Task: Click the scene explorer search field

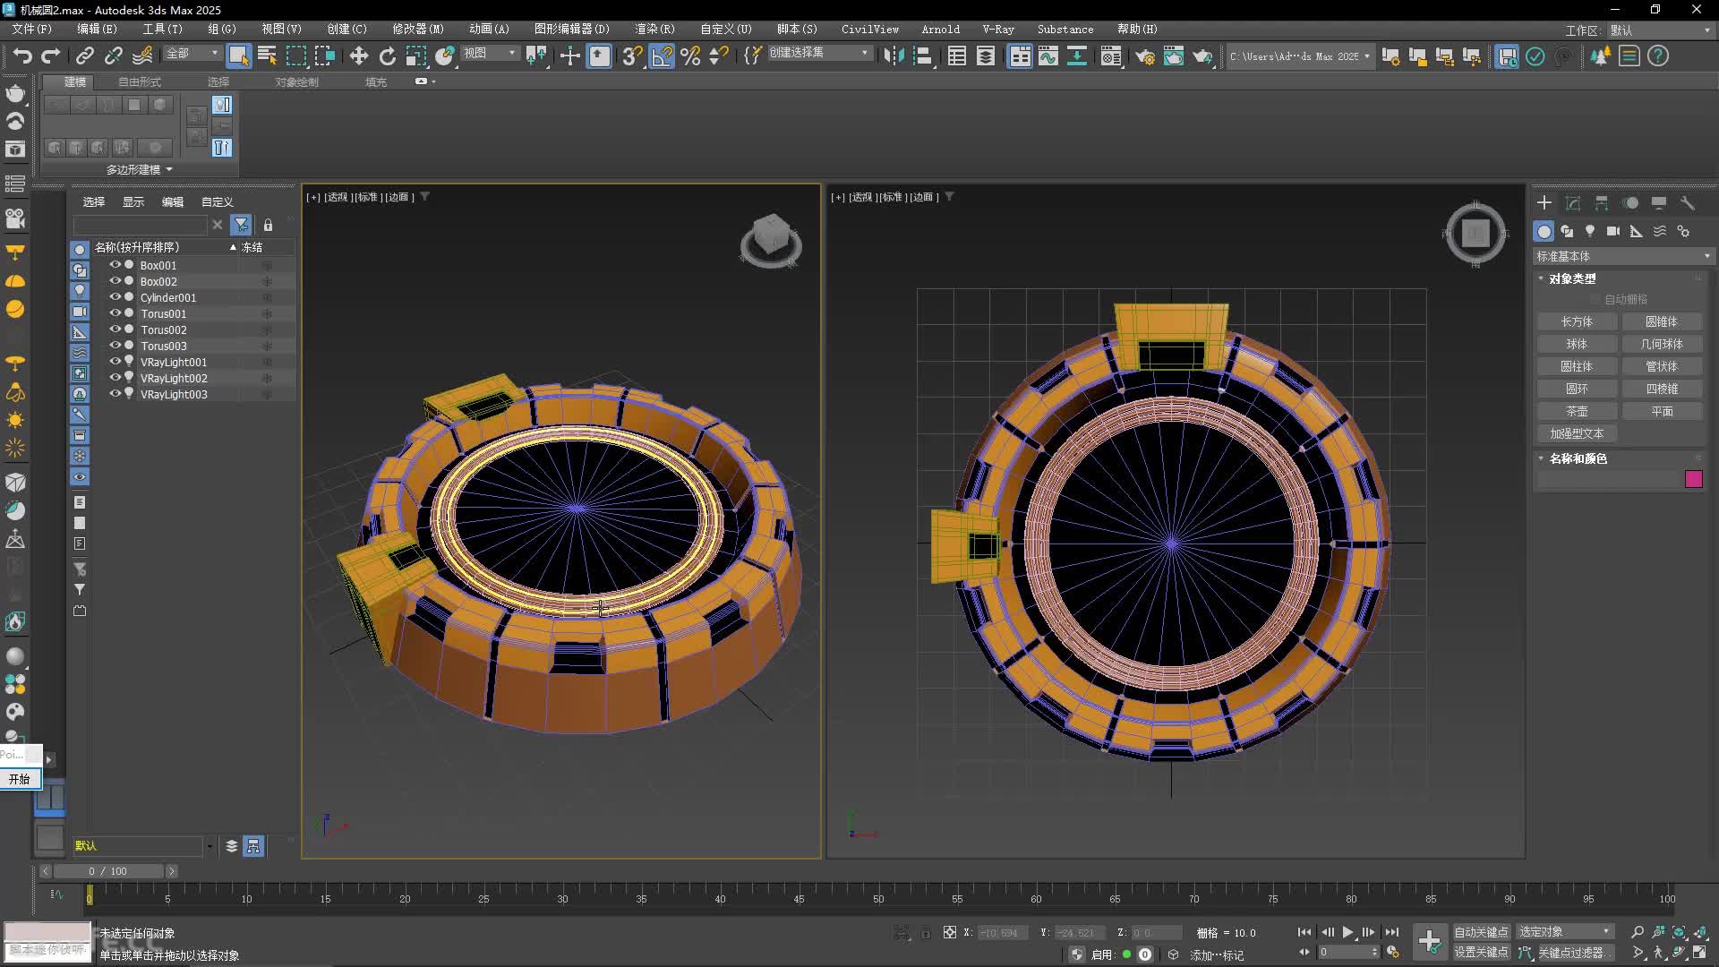Action: click(x=140, y=225)
